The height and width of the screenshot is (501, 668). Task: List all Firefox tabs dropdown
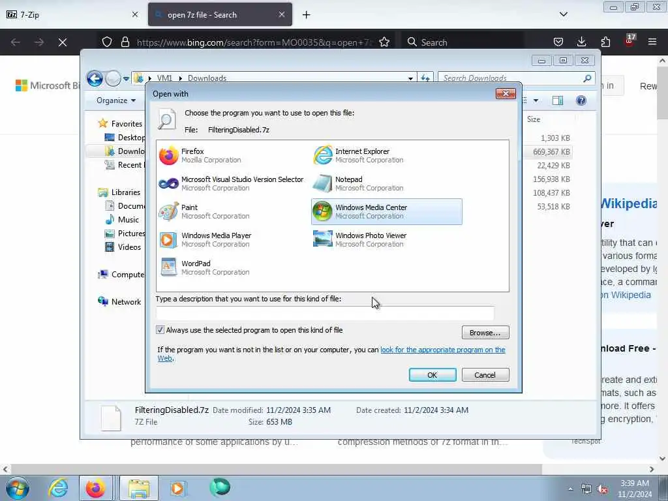point(563,14)
